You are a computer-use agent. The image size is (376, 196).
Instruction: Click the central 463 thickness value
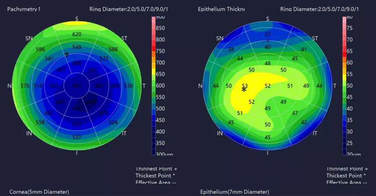tap(77, 86)
